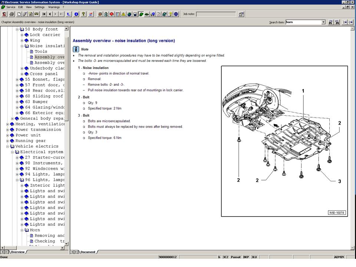Select Wing tree item
Screen dimensions: 356x267
[35, 40]
